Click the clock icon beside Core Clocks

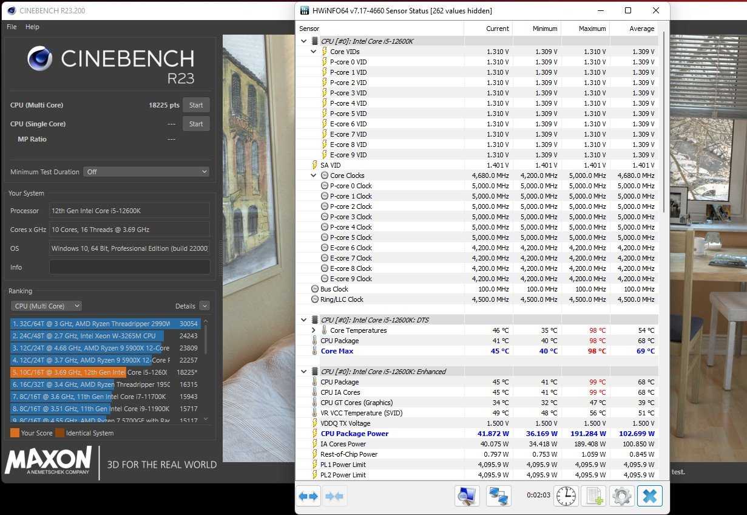[x=324, y=176]
